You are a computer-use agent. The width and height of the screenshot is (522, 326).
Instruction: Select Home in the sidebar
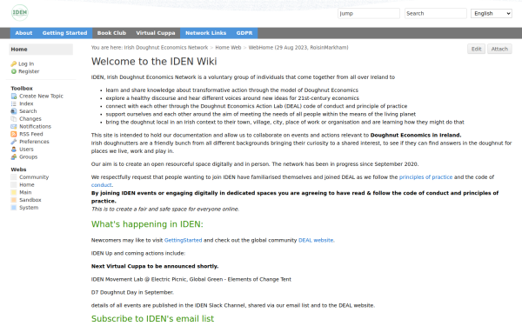point(41,50)
